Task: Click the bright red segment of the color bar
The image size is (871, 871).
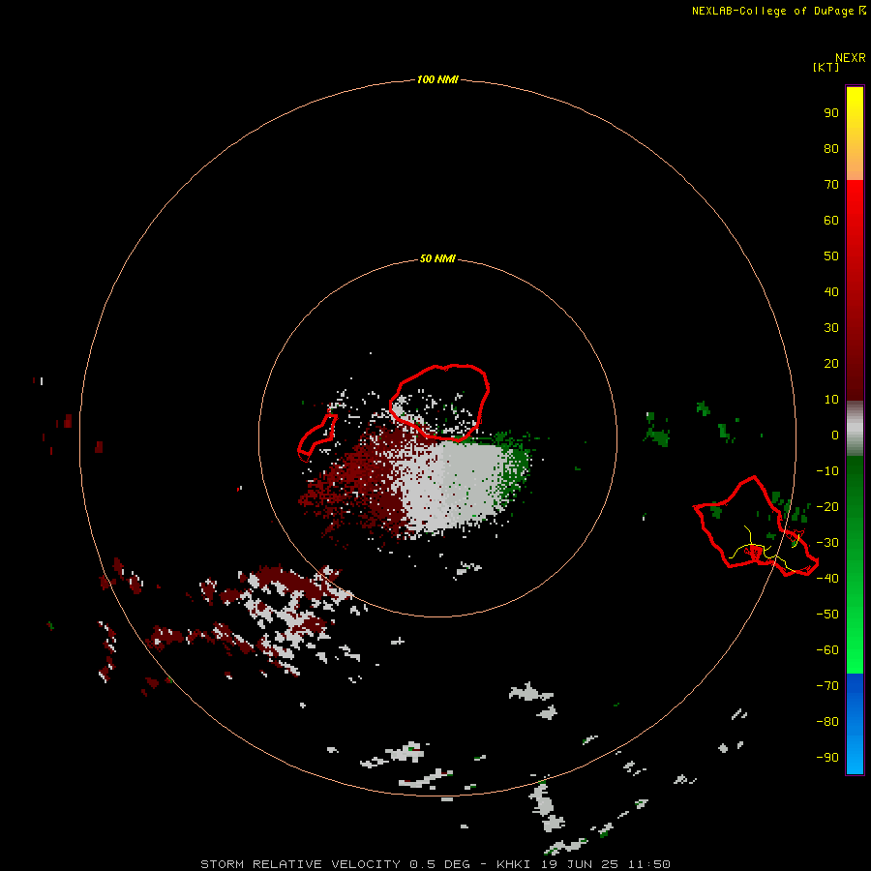Action: (x=855, y=290)
